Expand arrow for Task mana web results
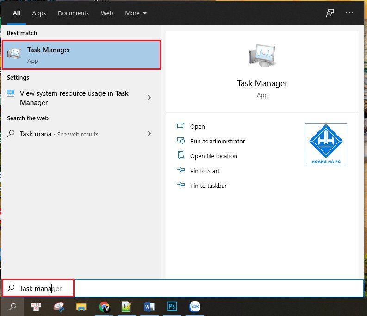This screenshot has height=316, width=367. tap(149, 134)
